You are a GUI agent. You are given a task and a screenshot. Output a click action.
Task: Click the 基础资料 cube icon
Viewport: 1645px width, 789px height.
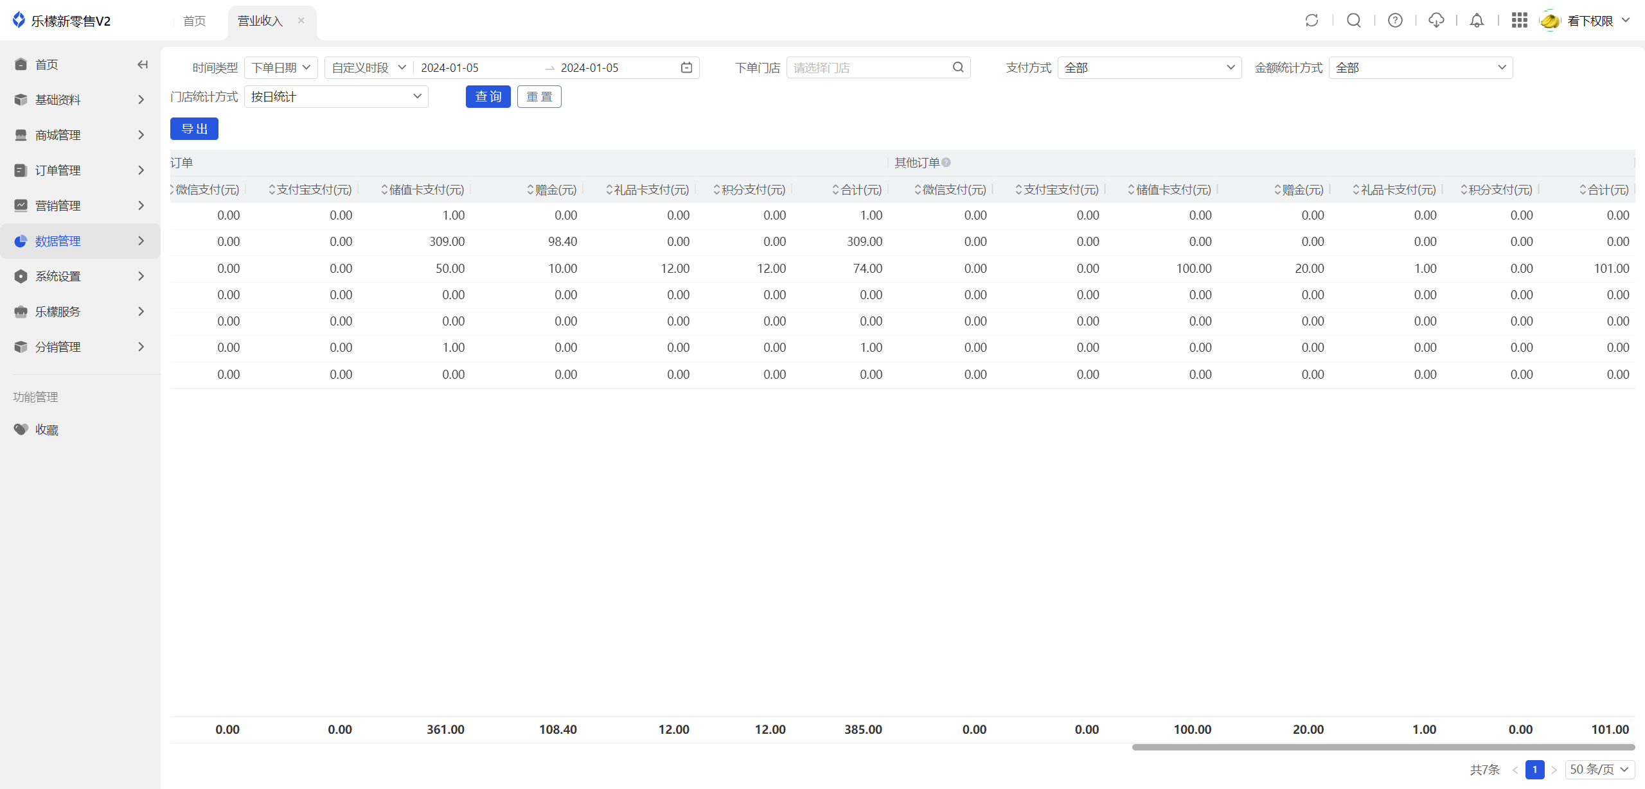21,100
